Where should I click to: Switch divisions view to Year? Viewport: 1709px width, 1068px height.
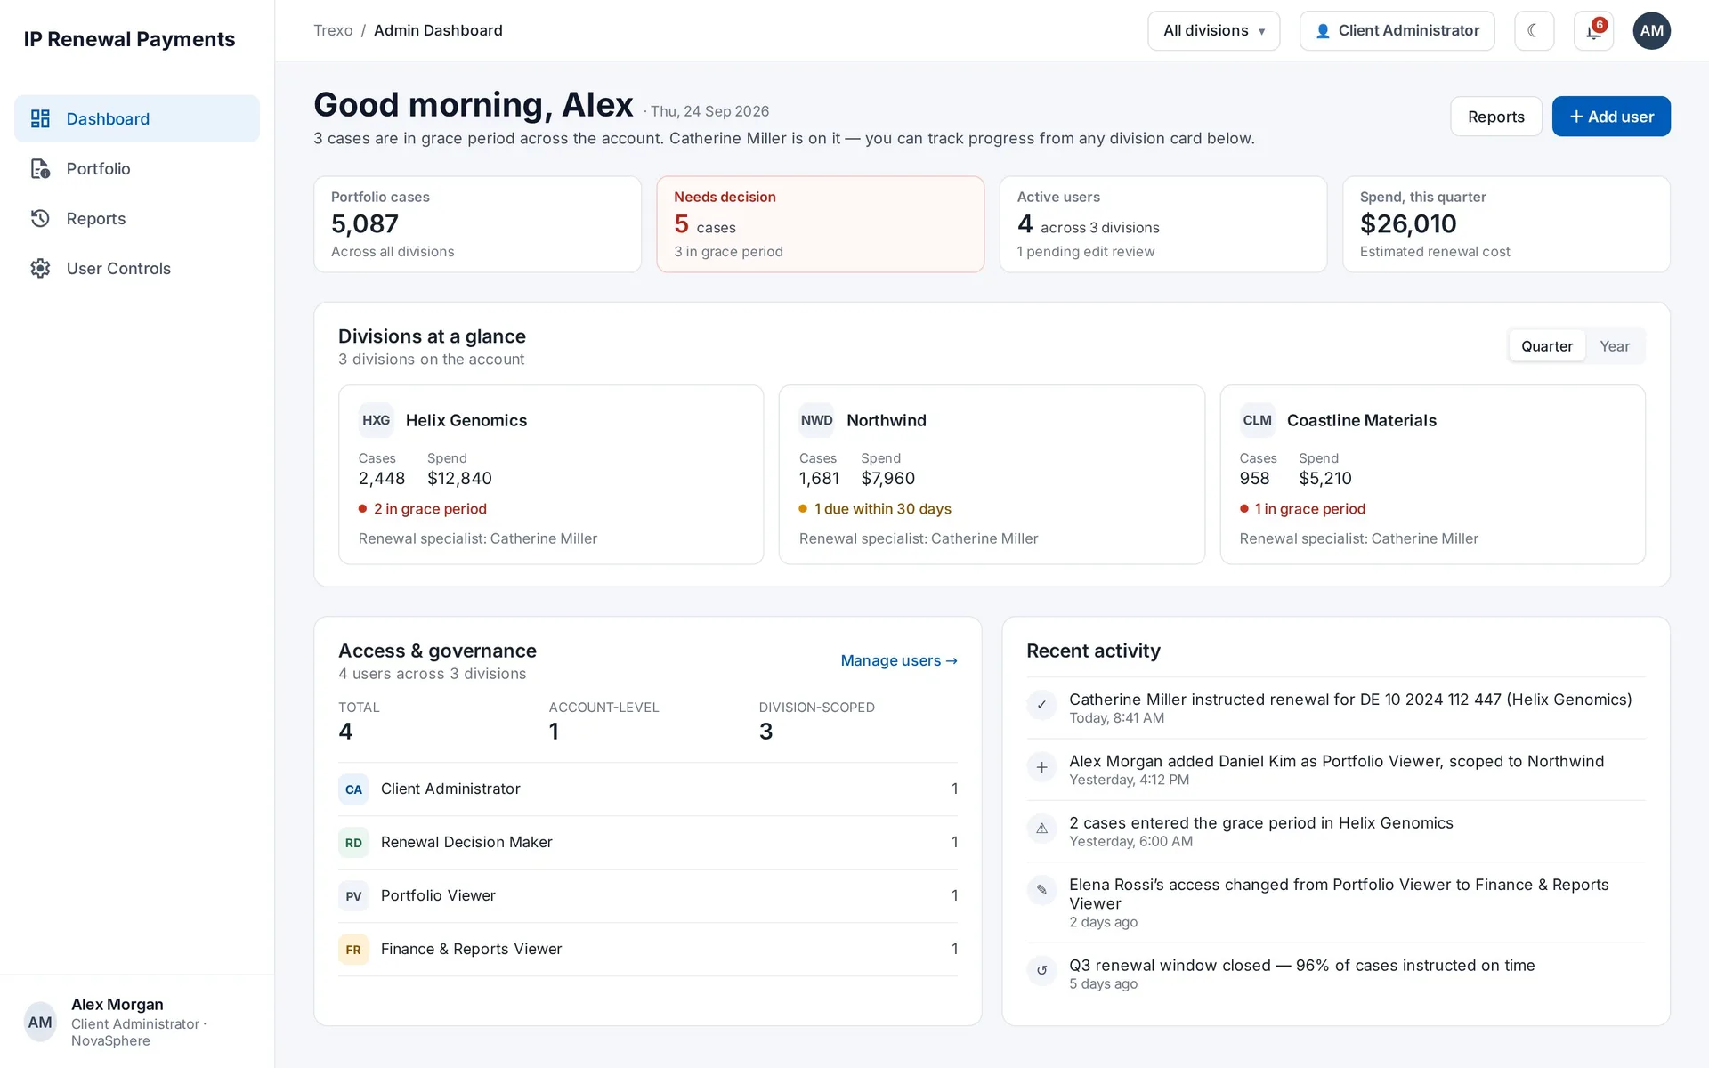1615,346
